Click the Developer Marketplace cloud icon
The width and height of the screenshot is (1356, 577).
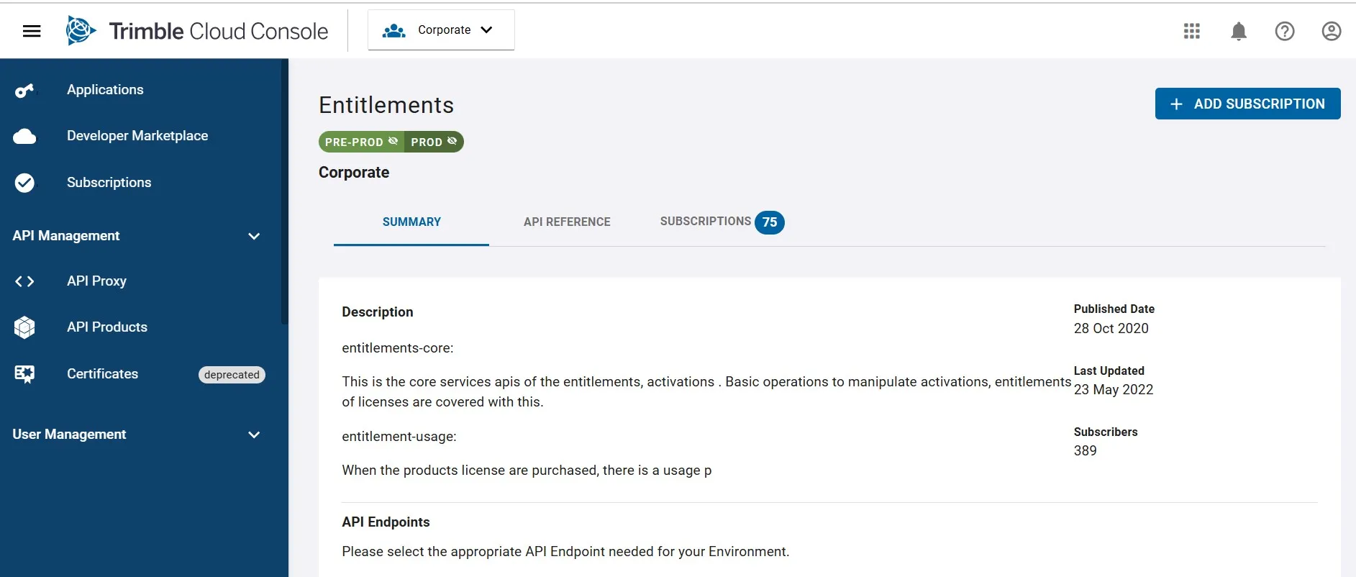click(x=24, y=136)
